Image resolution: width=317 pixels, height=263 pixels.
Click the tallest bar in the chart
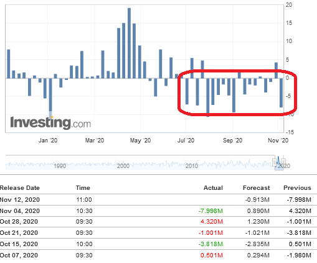click(x=129, y=43)
